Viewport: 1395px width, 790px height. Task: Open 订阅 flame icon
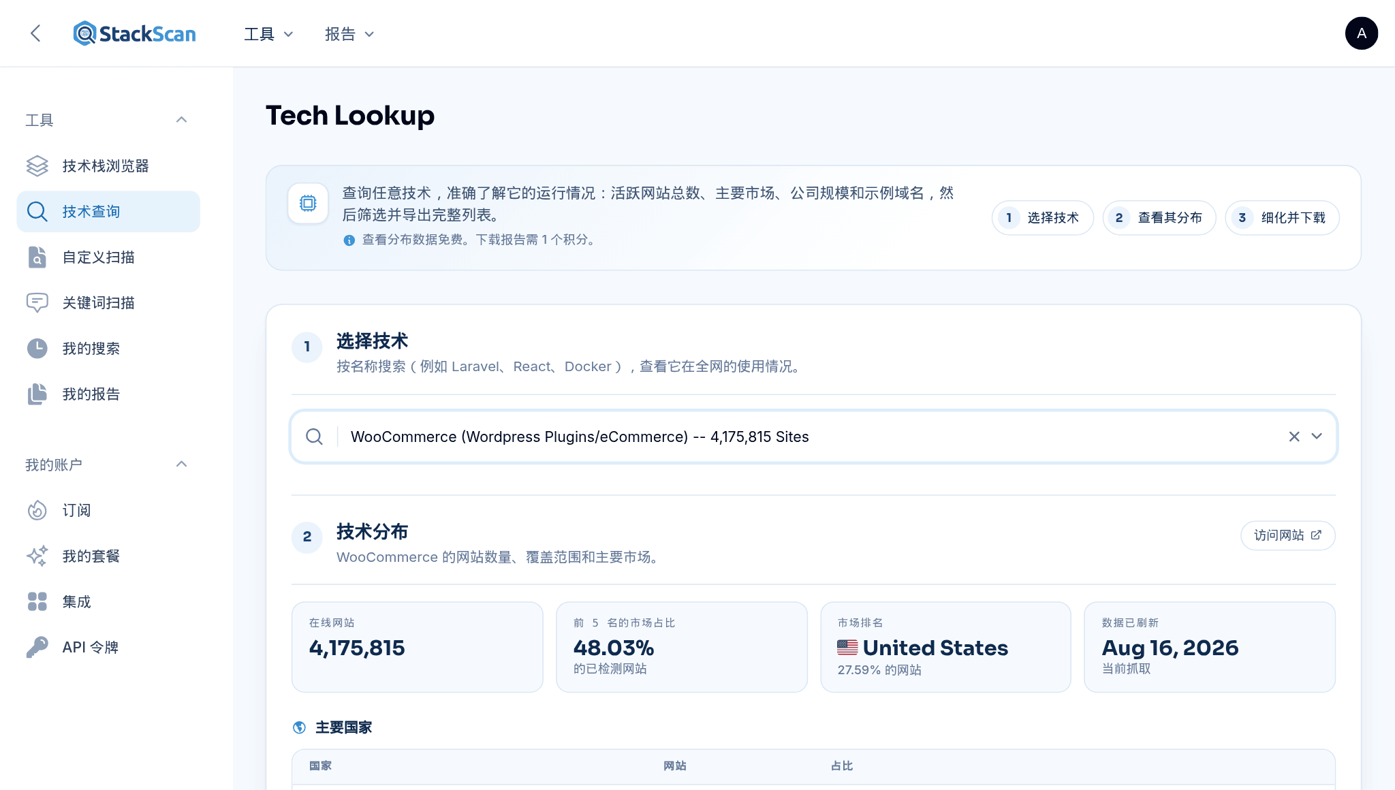coord(37,510)
